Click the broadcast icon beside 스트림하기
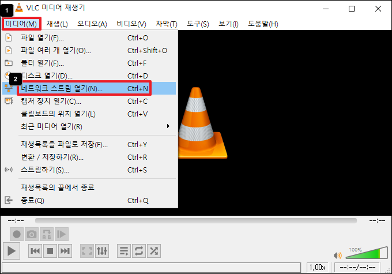This screenshot has width=392, height=274. click(9, 170)
